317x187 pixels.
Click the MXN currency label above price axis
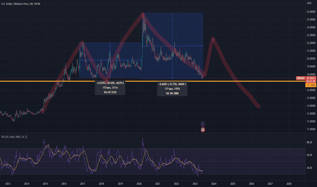[x=309, y=3]
